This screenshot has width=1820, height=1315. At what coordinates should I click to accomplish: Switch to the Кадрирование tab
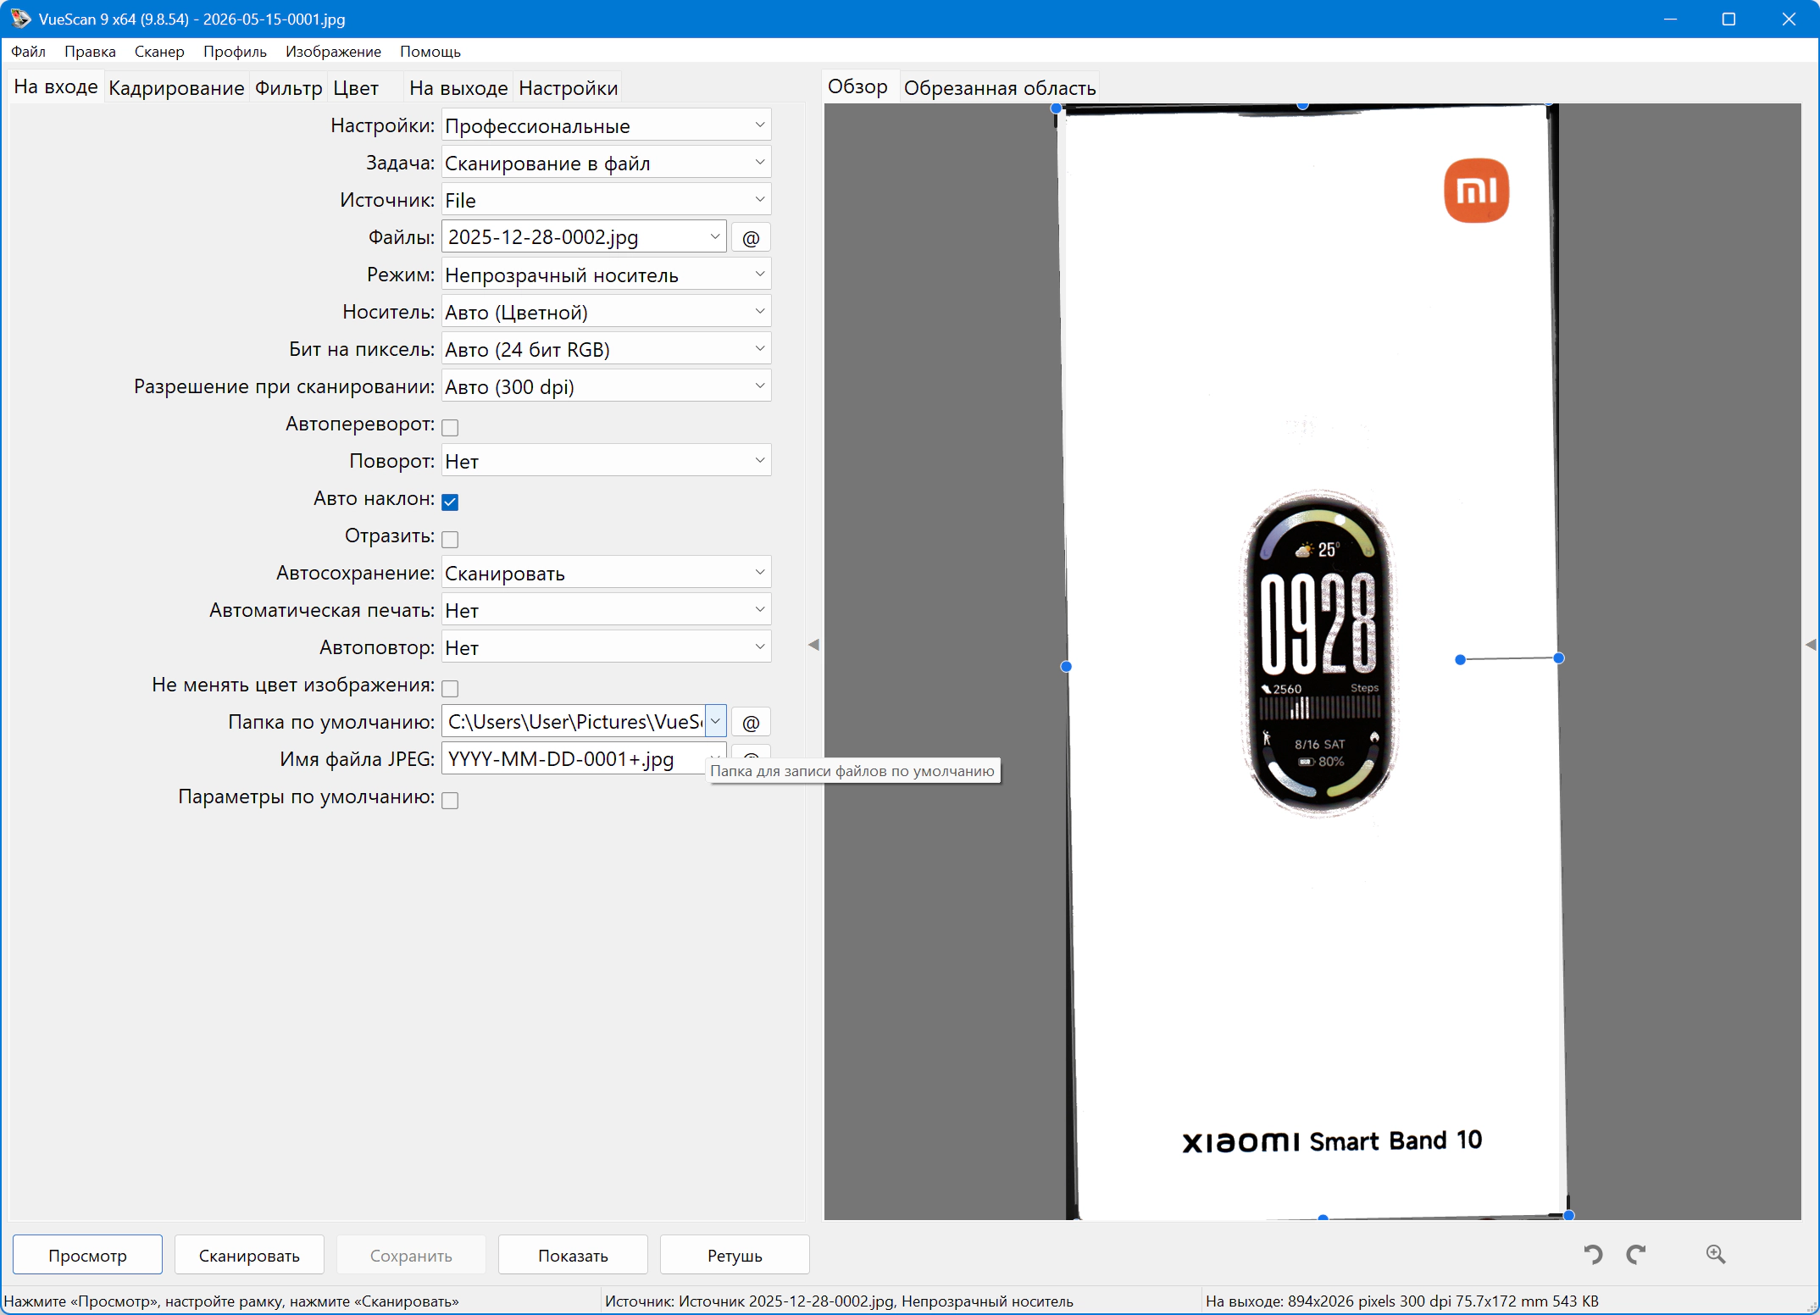tap(176, 88)
